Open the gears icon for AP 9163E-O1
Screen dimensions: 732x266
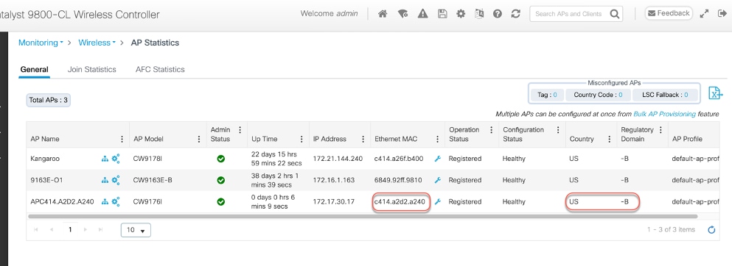tap(115, 180)
